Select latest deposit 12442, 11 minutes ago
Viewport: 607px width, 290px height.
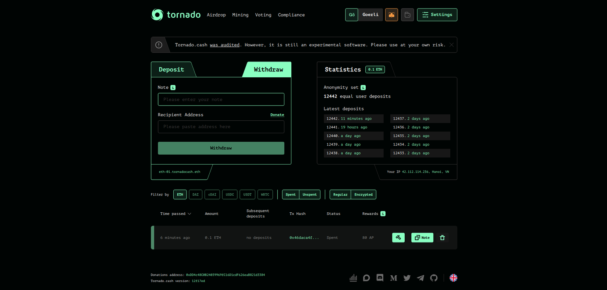pos(354,119)
